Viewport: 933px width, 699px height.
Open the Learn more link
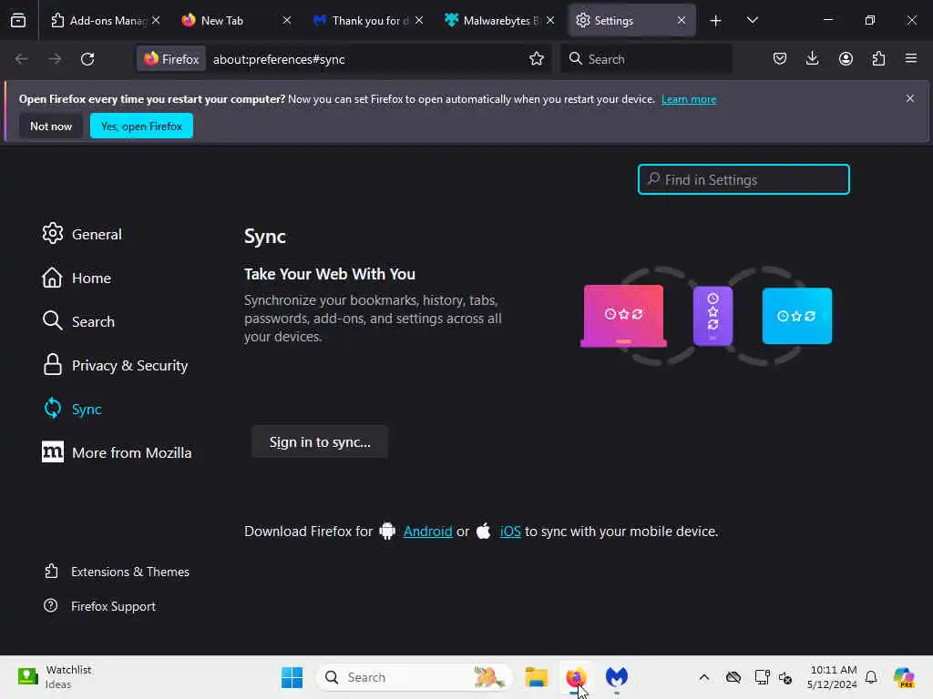pyautogui.click(x=689, y=99)
